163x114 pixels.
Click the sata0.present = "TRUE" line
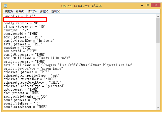point(23,44)
